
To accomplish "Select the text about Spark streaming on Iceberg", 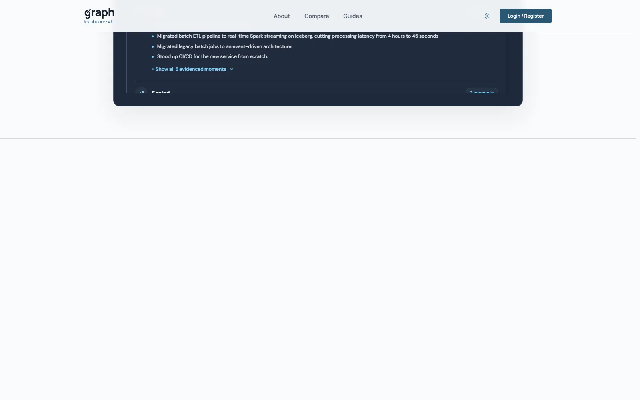I will 298,36.
